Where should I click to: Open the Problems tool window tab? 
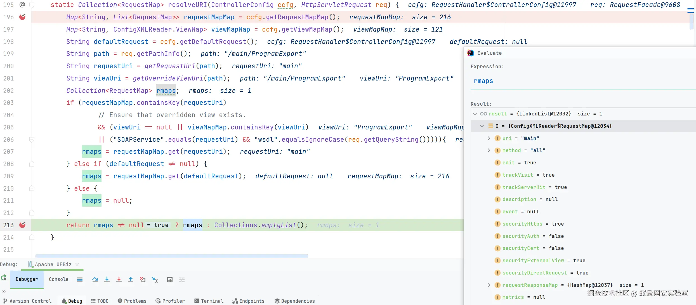tap(132, 301)
